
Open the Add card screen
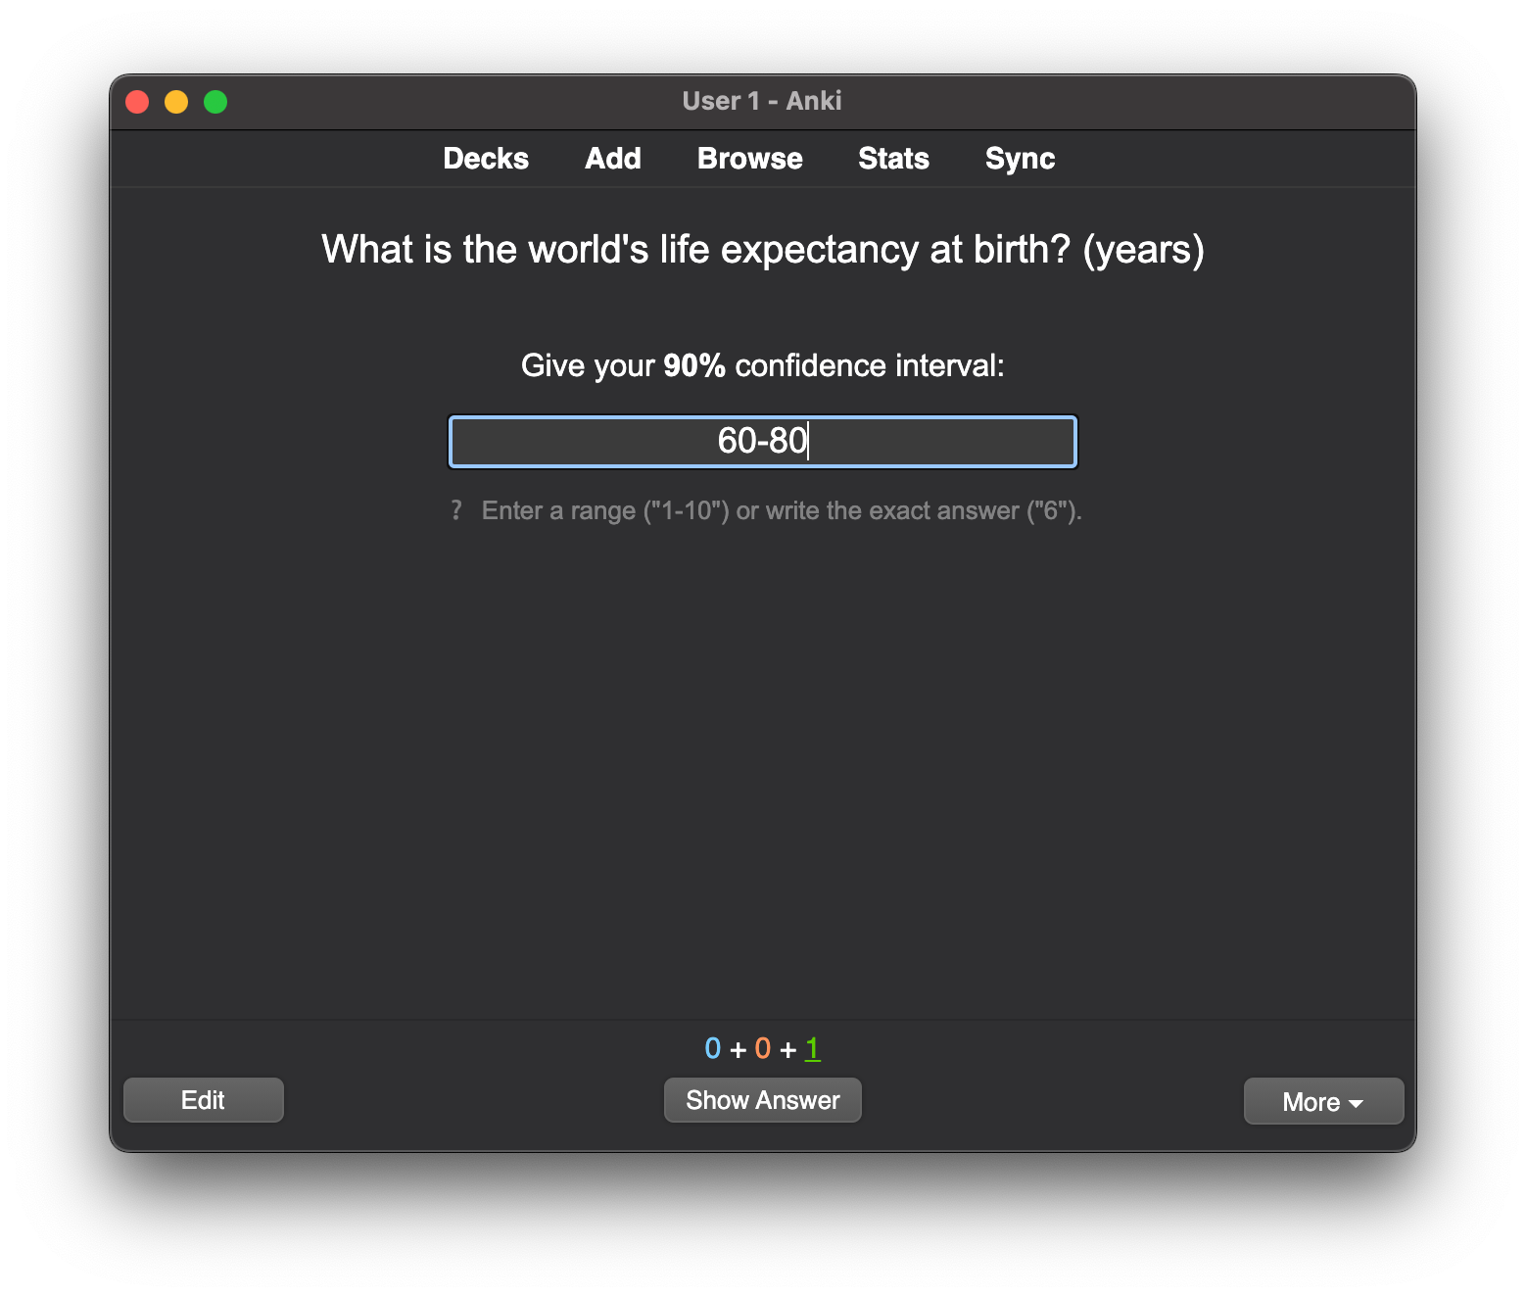[x=612, y=158]
